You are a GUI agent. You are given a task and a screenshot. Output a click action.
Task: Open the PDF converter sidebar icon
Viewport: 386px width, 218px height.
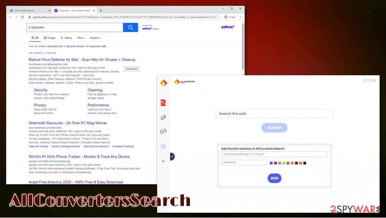point(163,103)
